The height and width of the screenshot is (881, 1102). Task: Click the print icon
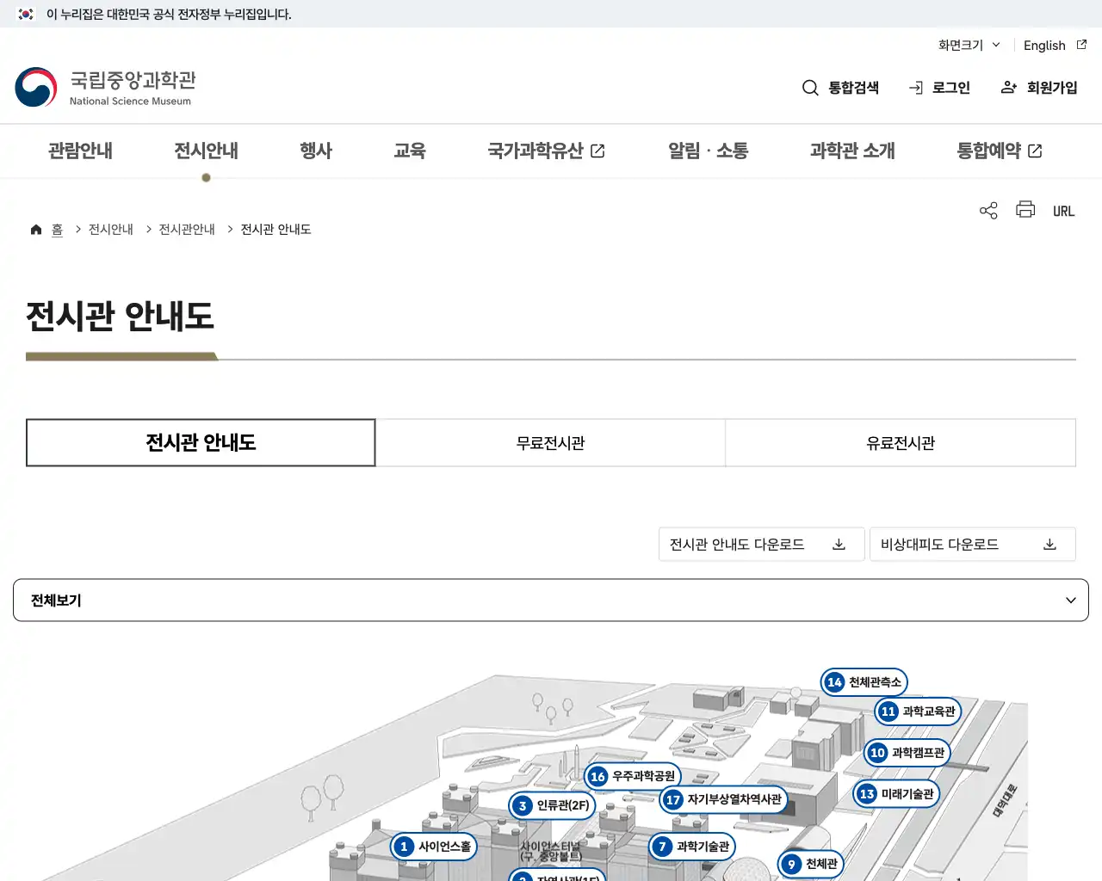(1025, 210)
